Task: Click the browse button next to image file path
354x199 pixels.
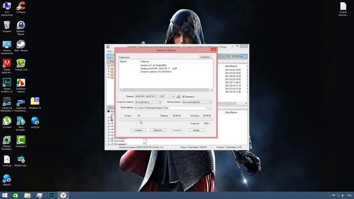Action: click(x=210, y=108)
